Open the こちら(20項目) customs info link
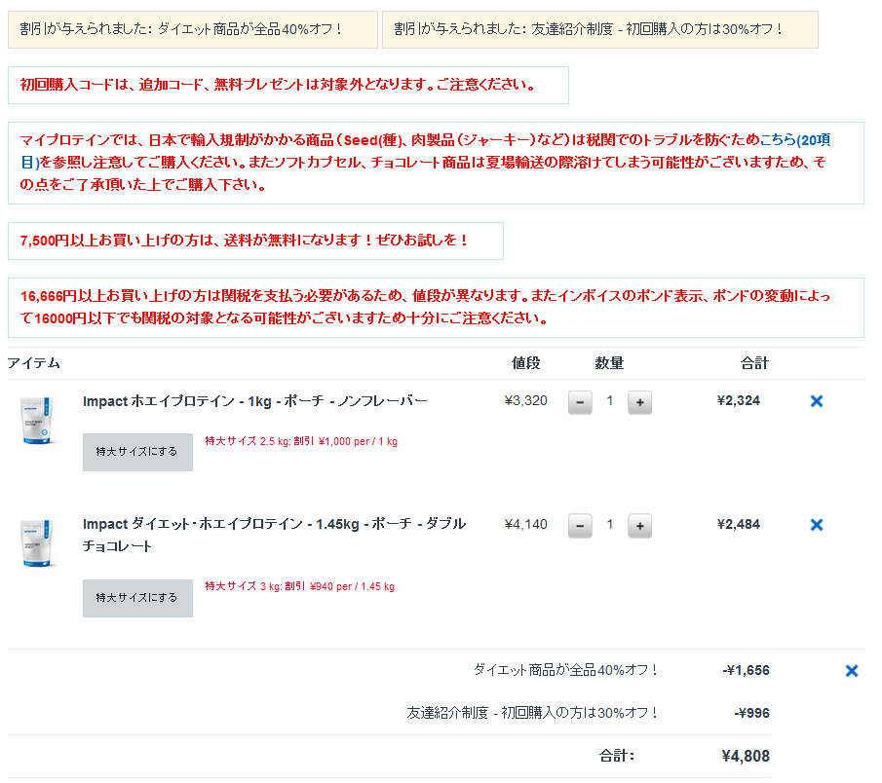The image size is (882, 783). point(795,140)
